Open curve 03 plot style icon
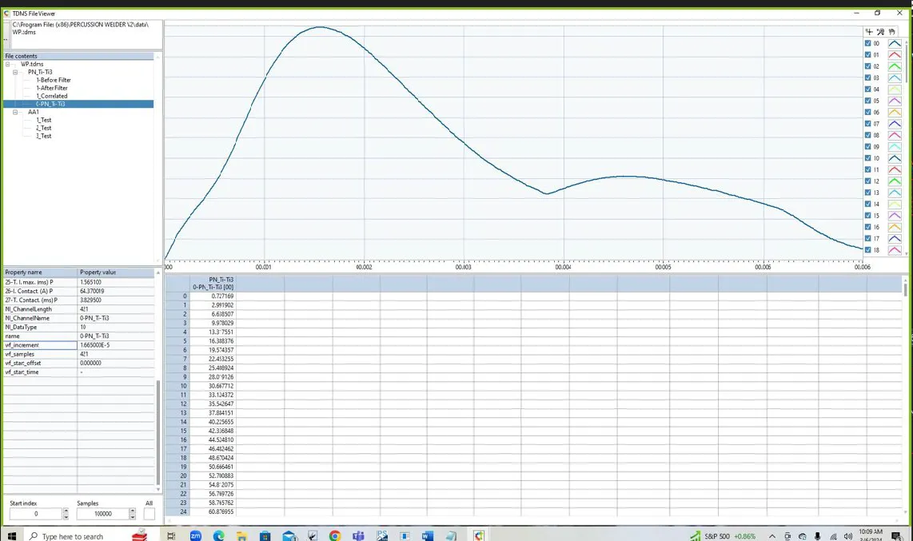Screen dimensions: 913x541 coord(895,78)
